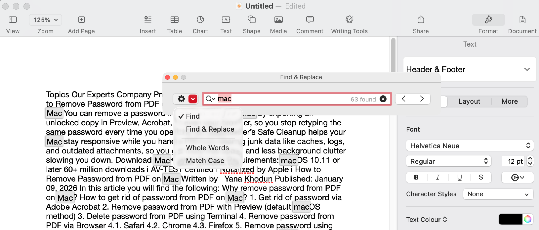539x230 pixels.
Task: Open the Helvetica Neue font dropdown
Action: coord(469,146)
